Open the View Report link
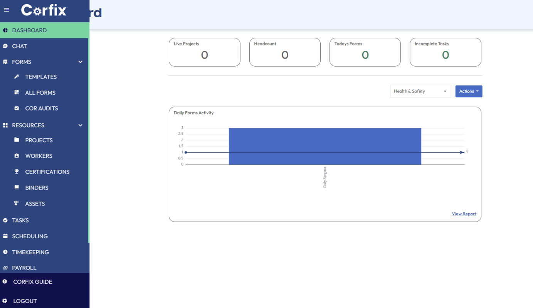The image size is (533, 308). click(x=464, y=214)
